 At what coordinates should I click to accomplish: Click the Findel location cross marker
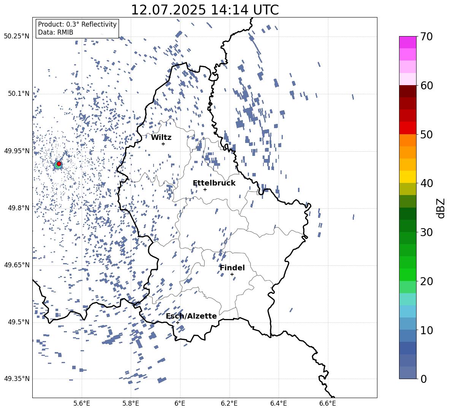coord(232,275)
